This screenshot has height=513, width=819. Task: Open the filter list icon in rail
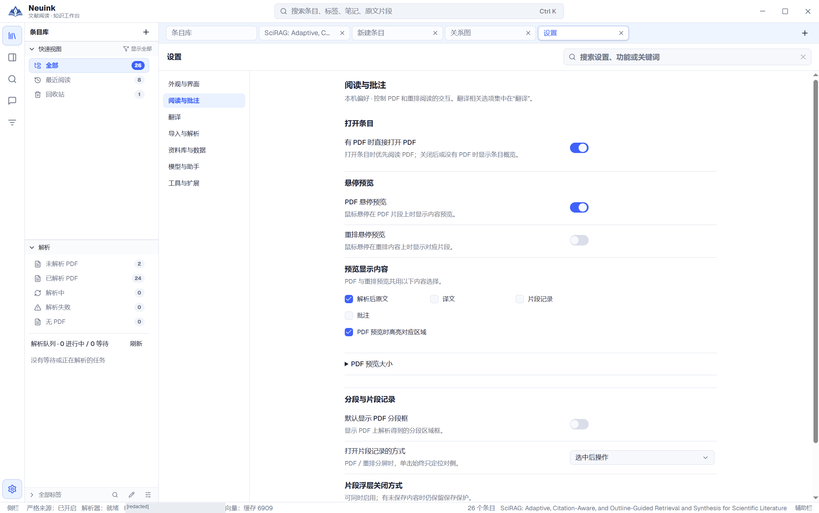click(12, 122)
